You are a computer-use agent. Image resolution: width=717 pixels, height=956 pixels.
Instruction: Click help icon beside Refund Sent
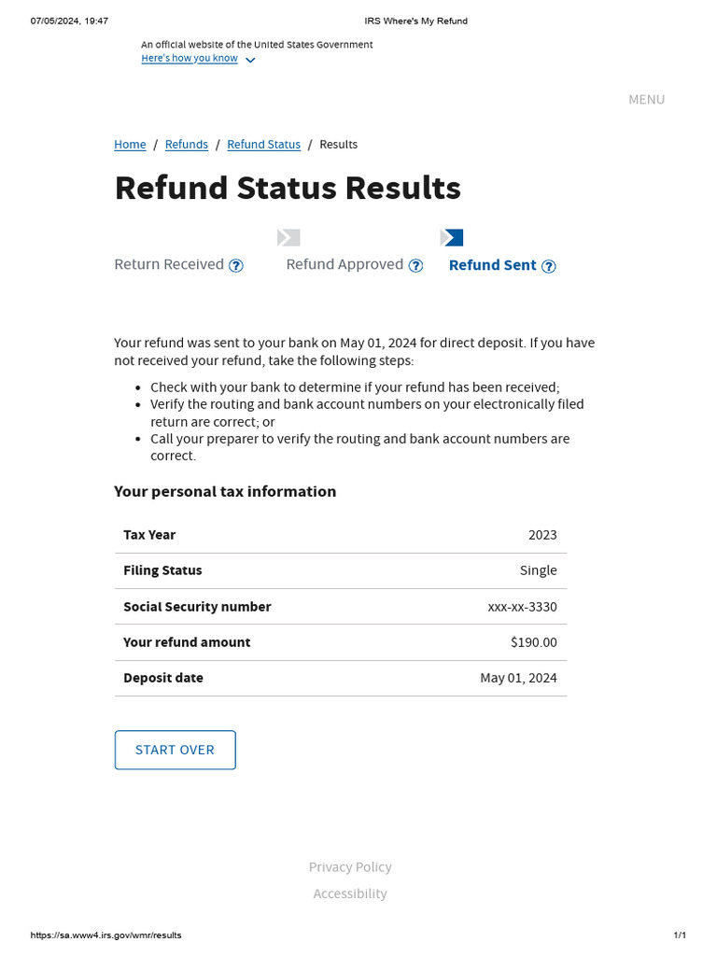point(549,266)
